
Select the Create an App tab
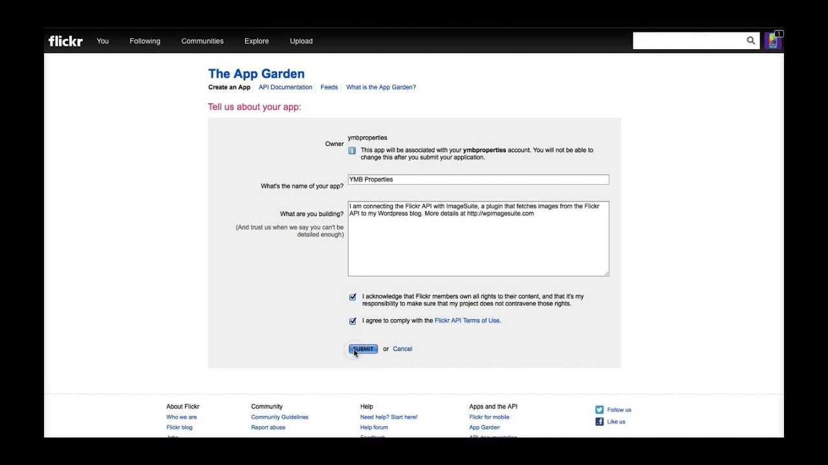pyautogui.click(x=229, y=87)
